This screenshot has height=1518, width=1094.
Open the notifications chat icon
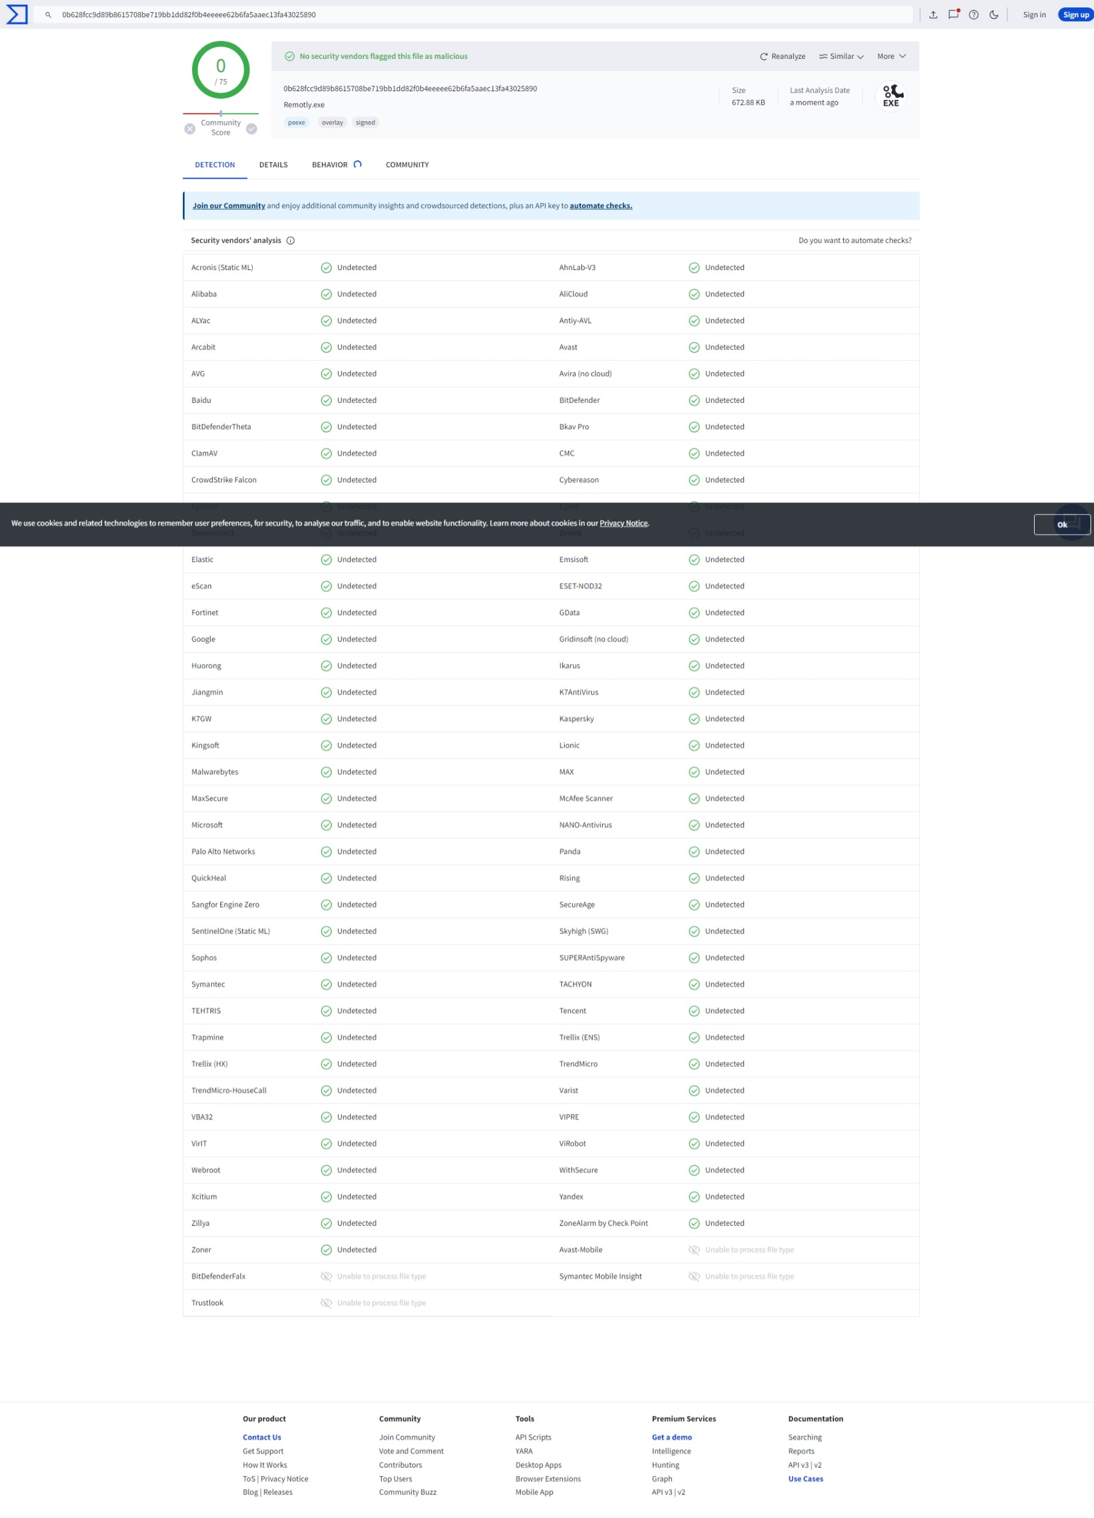tap(953, 14)
